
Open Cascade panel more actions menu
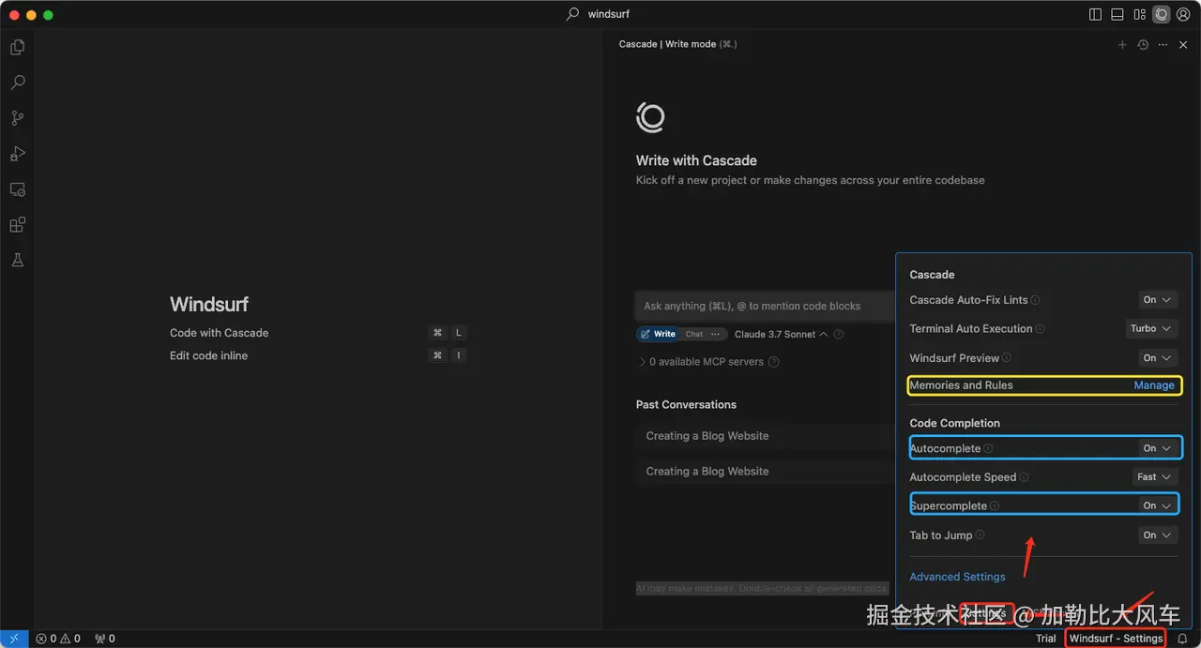coord(1163,44)
